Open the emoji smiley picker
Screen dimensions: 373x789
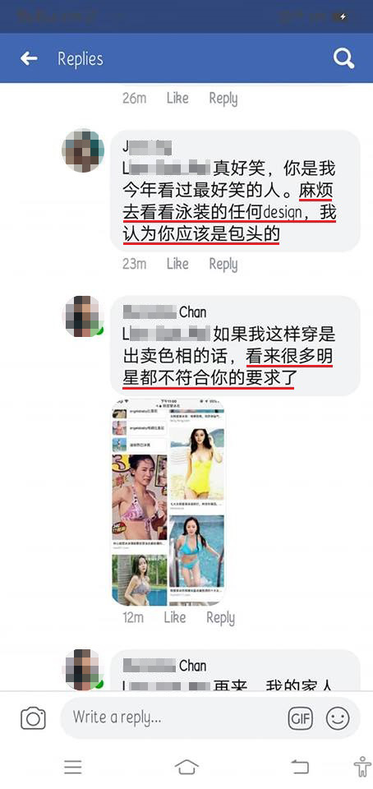coord(338,718)
